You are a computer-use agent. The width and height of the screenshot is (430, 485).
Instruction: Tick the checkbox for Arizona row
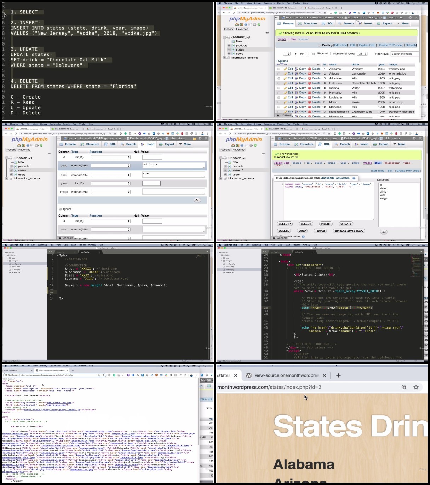(279, 73)
